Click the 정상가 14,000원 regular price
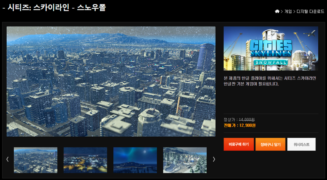The height and width of the screenshot is (180, 327). tap(239, 120)
